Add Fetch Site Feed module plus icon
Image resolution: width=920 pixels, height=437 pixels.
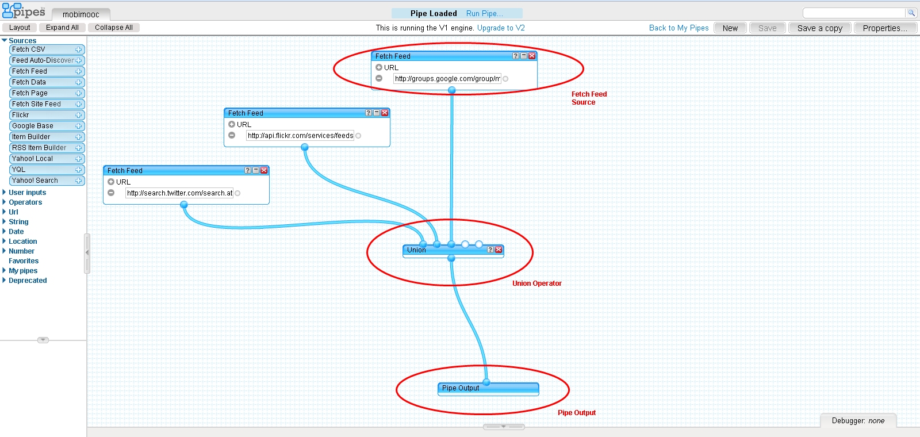tap(79, 104)
